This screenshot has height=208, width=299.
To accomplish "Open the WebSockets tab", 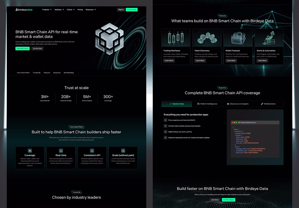I will tap(268, 104).
